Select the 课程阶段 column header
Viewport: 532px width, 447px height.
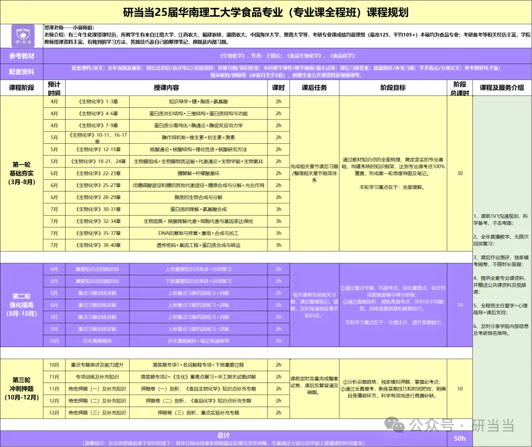22,88
